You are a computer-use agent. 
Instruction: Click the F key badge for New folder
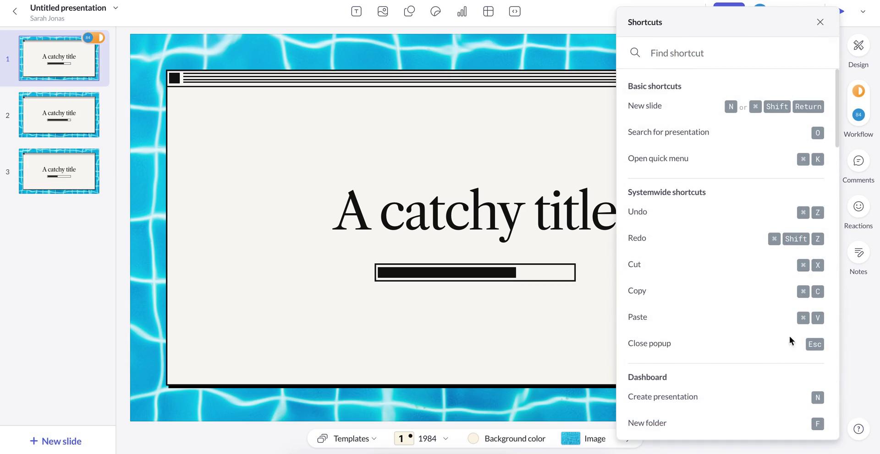point(817,424)
